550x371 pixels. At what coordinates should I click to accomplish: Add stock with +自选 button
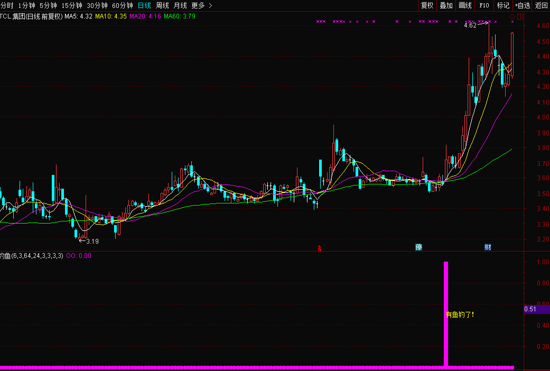(523, 5)
